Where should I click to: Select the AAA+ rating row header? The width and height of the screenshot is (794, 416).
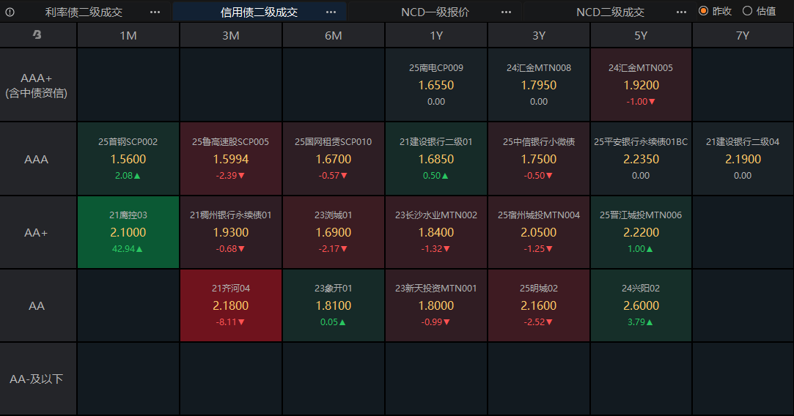pyautogui.click(x=37, y=85)
